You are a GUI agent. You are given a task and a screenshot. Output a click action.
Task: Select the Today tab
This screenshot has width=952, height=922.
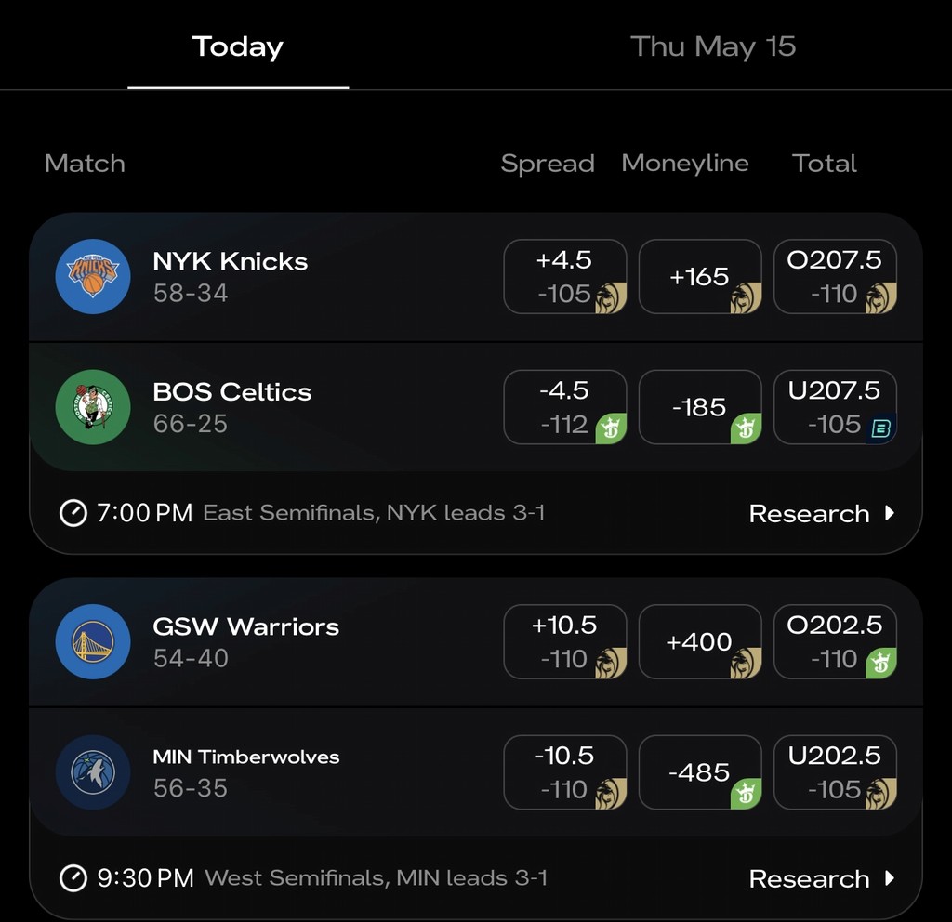point(237,45)
